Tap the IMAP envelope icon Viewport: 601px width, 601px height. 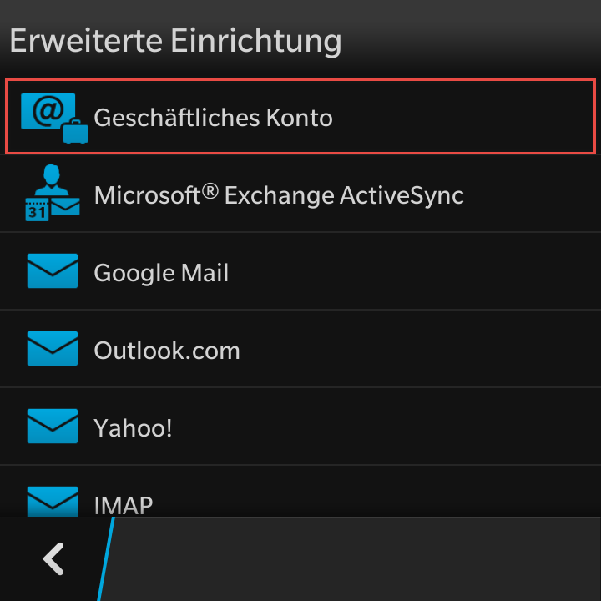click(53, 502)
